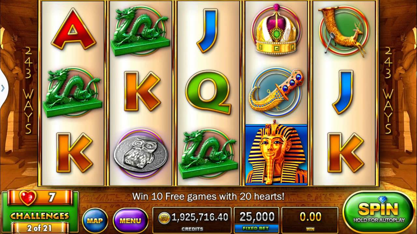Click the red heart counter icon
The height and width of the screenshot is (234, 417).
pyautogui.click(x=28, y=198)
